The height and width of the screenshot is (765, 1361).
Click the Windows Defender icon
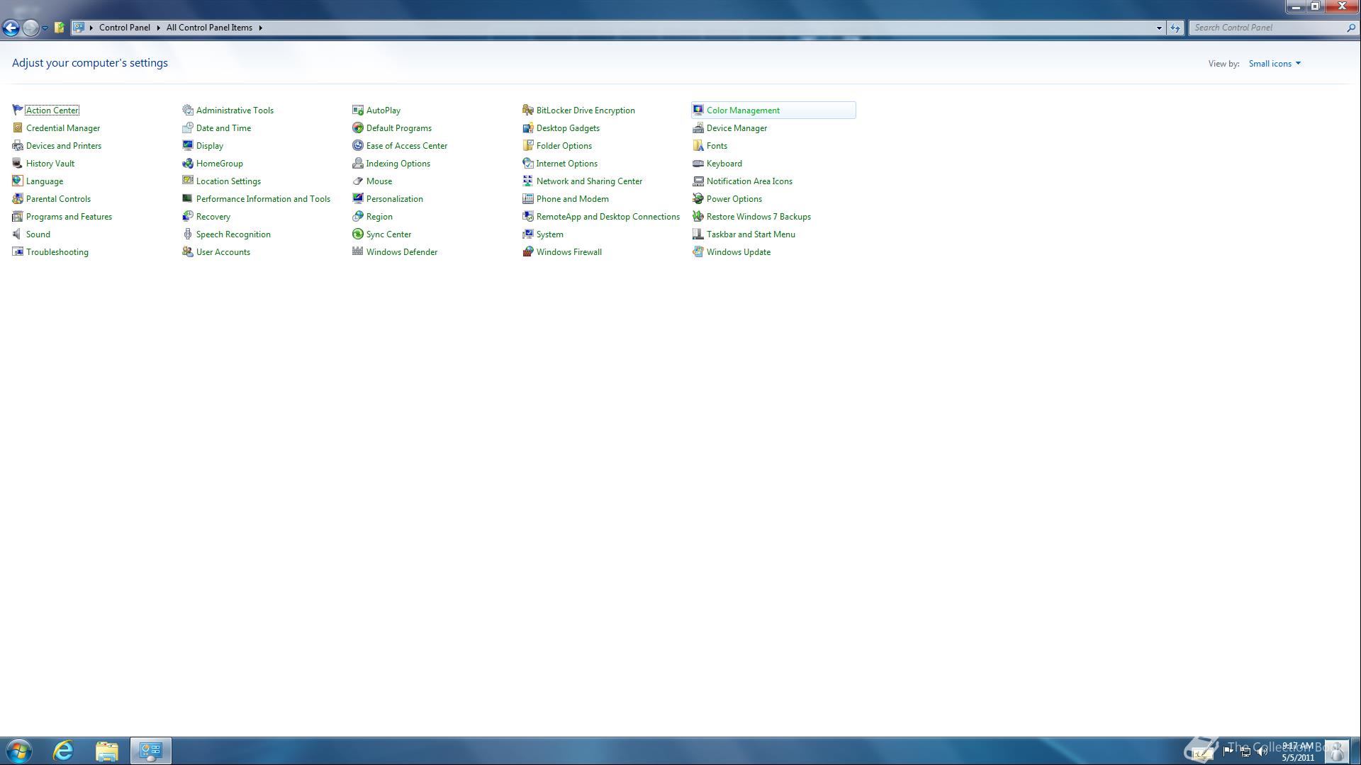pos(358,251)
